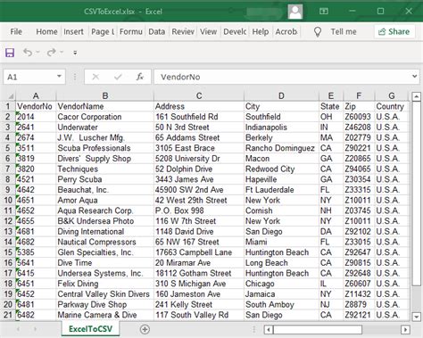Save the workbook with the floppy icon
The image size is (423, 338).
click(10, 53)
